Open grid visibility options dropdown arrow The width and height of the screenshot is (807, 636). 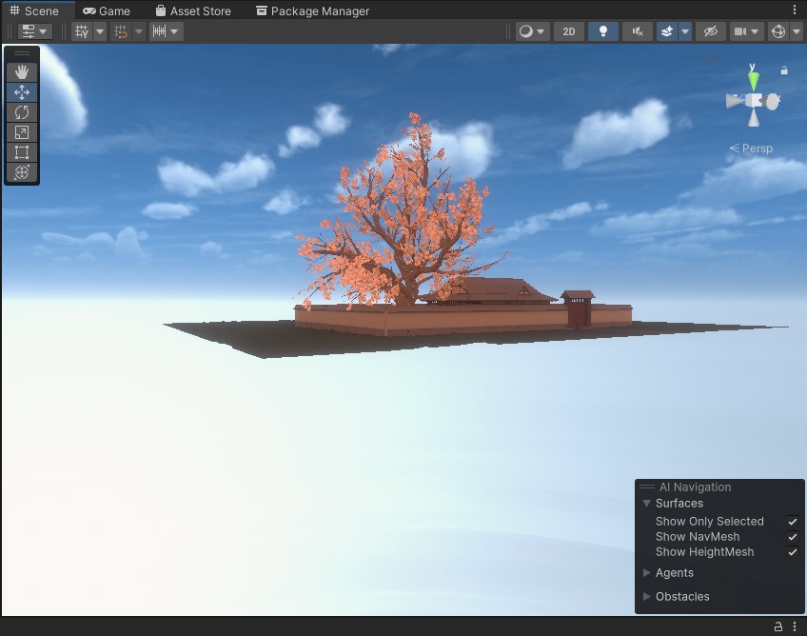100,31
